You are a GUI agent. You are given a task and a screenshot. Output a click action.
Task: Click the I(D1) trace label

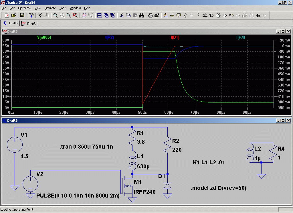click(x=175, y=37)
